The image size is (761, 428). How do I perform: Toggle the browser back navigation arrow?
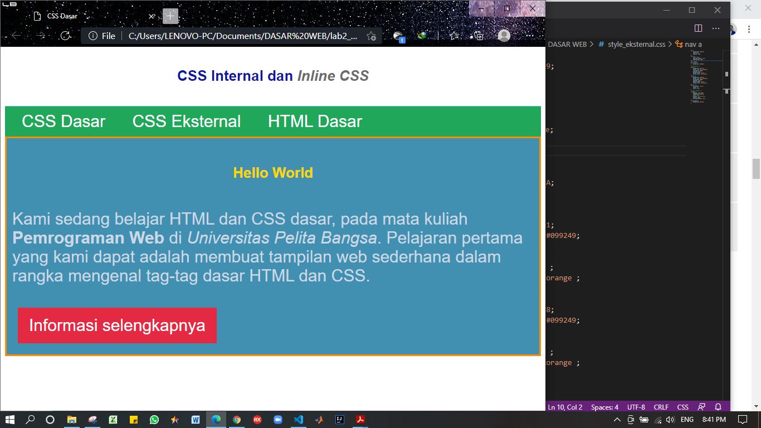(x=16, y=35)
